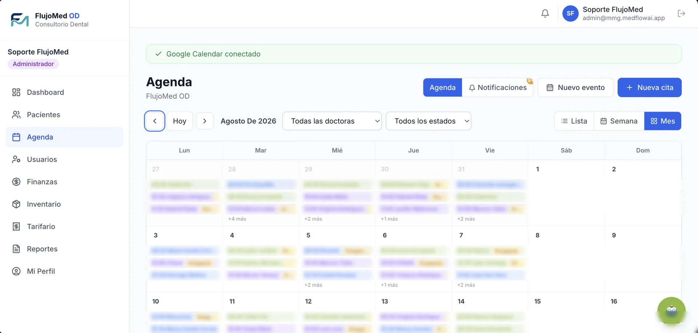
Task: Show '+1 más' events on day 6
Action: [x=389, y=285]
